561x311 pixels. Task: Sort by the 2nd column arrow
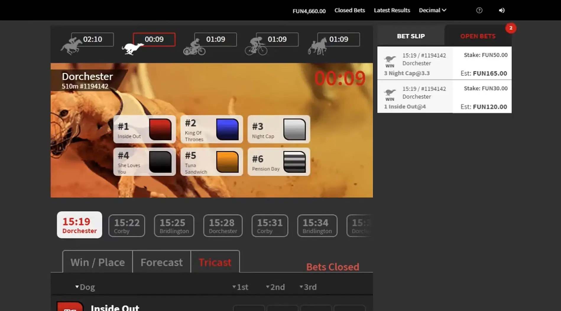point(267,287)
